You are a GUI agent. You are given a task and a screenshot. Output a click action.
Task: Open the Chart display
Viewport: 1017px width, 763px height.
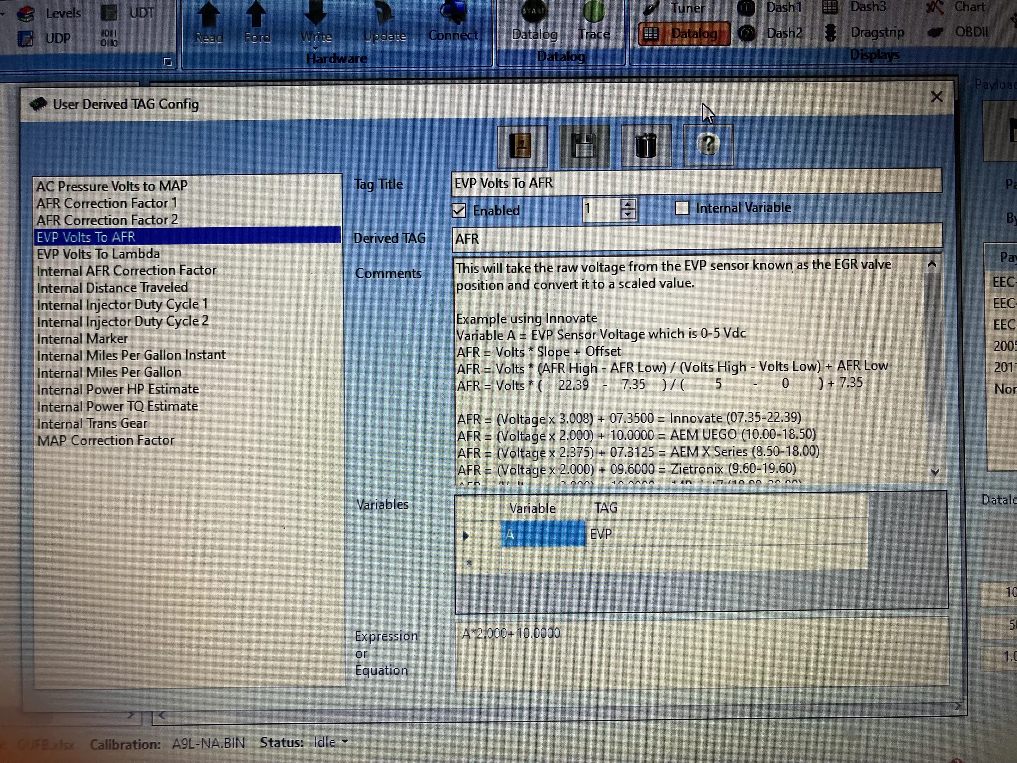[x=956, y=7]
